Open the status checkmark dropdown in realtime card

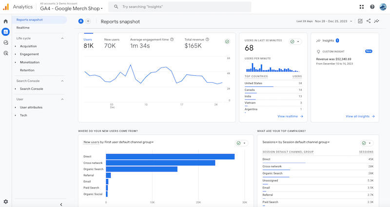tap(294, 42)
